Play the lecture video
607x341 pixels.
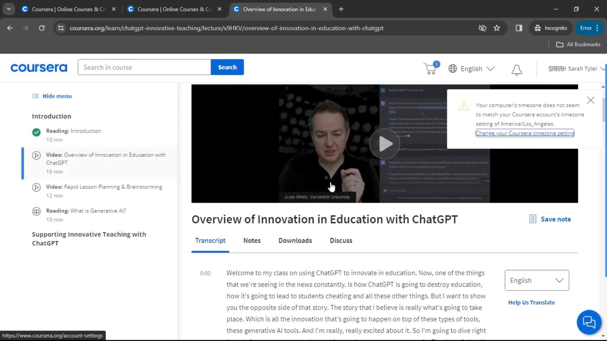click(x=384, y=144)
